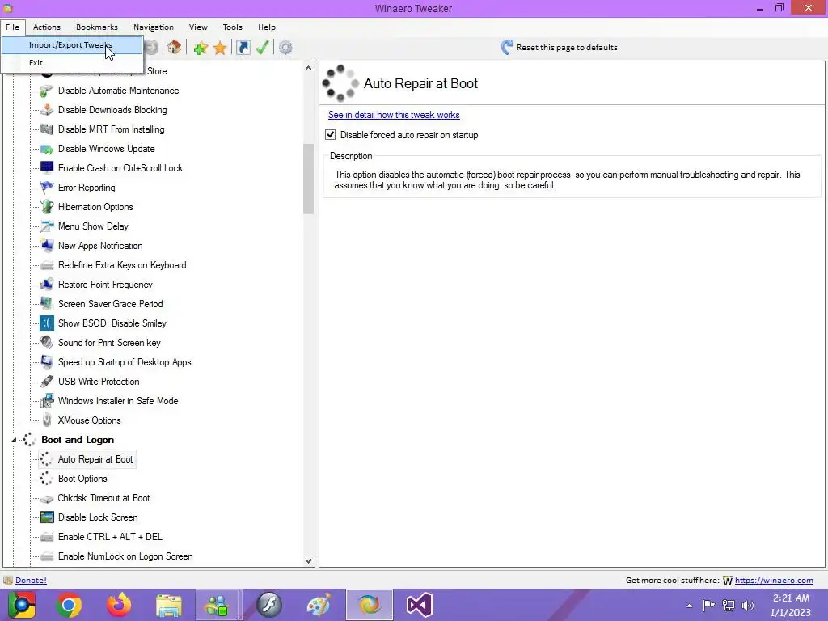The image size is (828, 621).
Task: Click the green checkmark toolbar icon
Action: coord(263,48)
